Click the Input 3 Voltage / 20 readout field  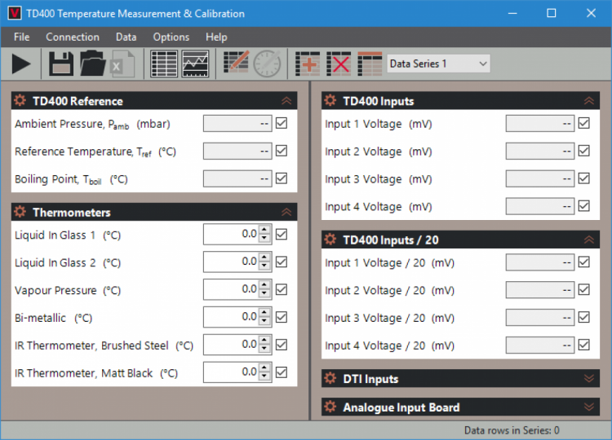point(540,318)
